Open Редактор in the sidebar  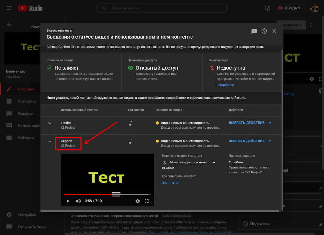point(21,113)
